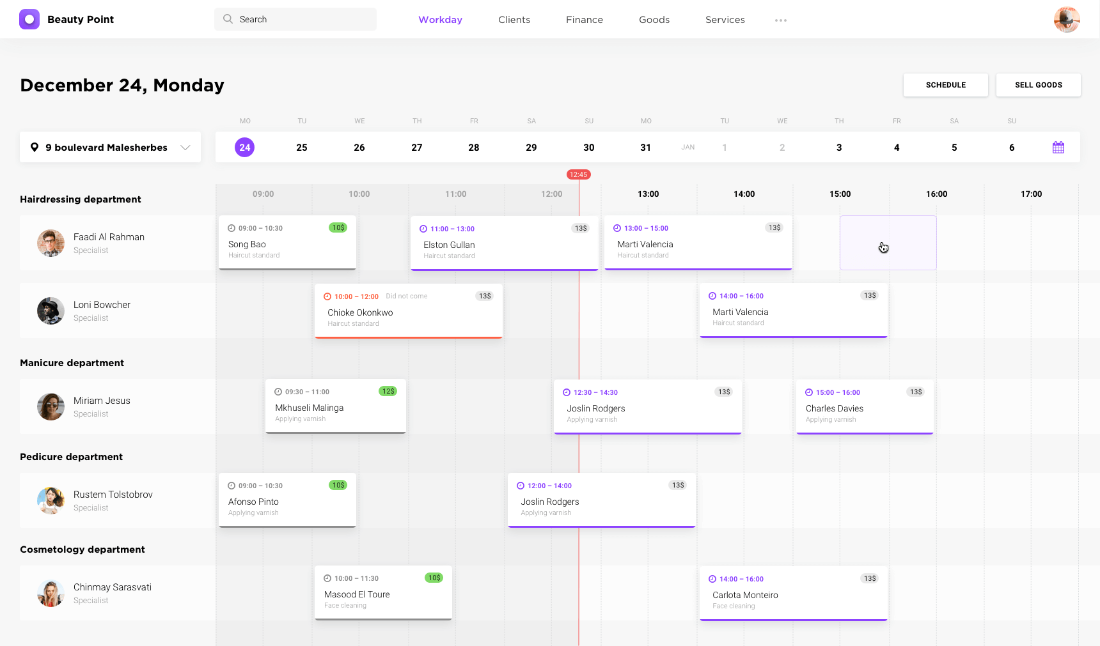Click the magnifier icon in the search bar
The image size is (1100, 646).
click(228, 19)
